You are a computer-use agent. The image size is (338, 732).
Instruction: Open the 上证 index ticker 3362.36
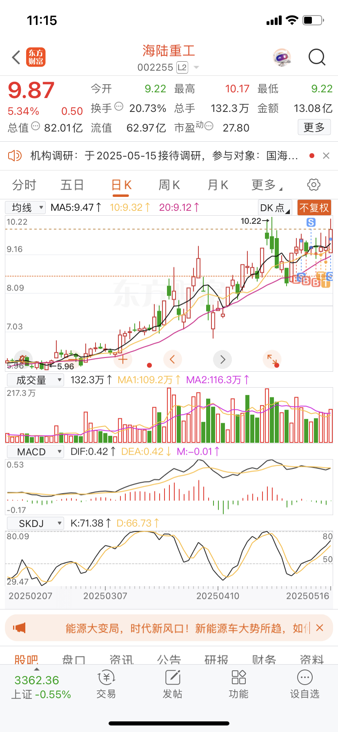pos(41,687)
